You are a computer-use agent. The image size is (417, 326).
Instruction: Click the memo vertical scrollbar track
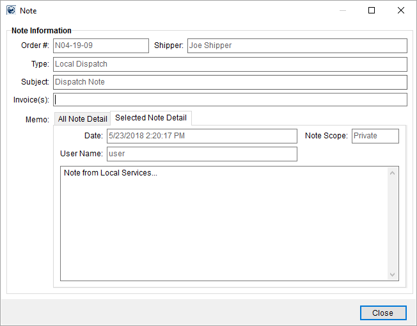click(393, 223)
